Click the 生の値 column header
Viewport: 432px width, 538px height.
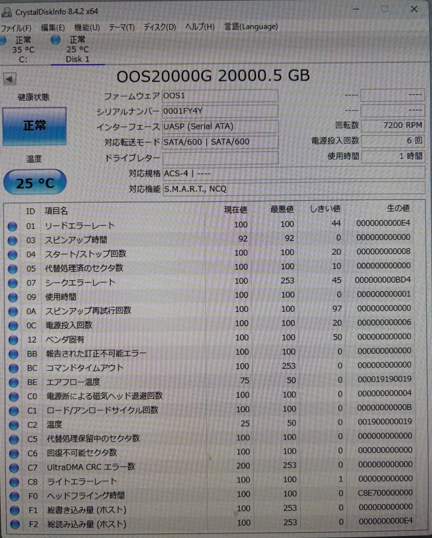tap(398, 208)
